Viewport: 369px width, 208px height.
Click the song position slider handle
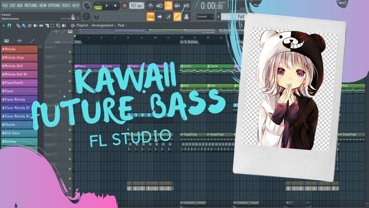point(96,17)
